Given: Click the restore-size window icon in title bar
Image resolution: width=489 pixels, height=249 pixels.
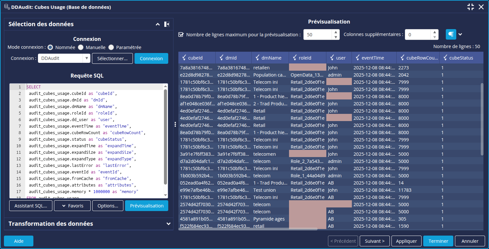Looking at the screenshot, I should [470, 7].
